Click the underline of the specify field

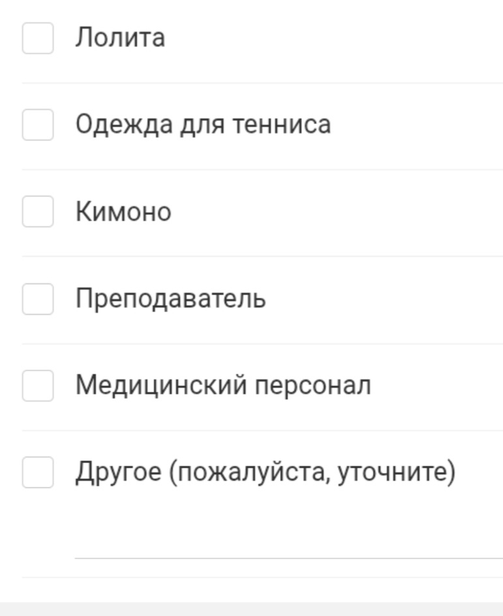click(288, 558)
